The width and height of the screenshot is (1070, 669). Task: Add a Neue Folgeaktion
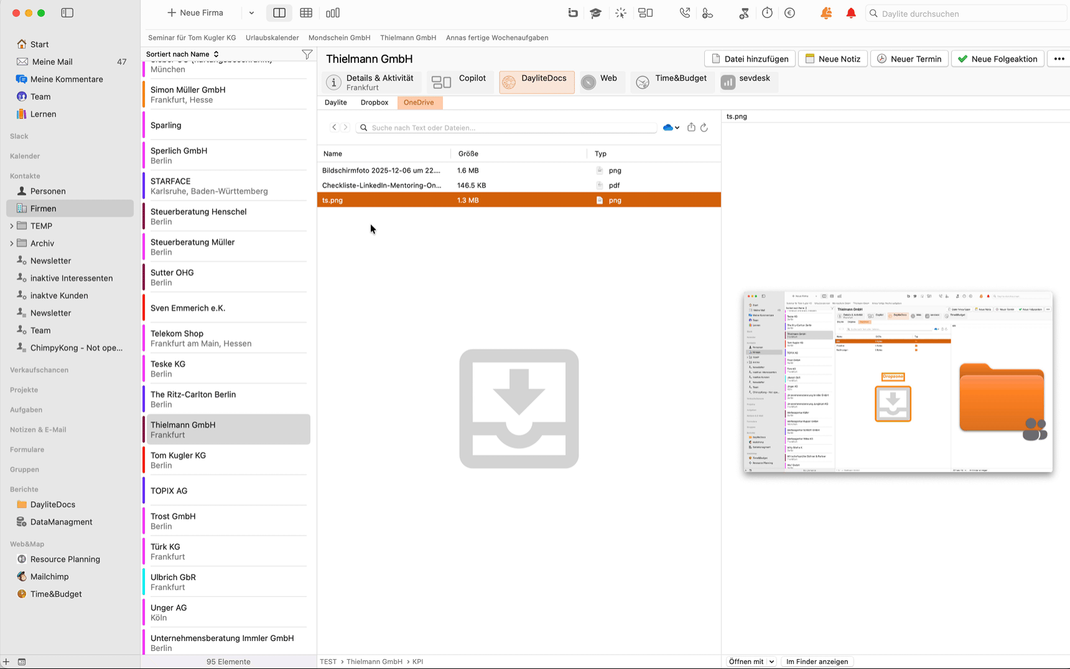click(x=998, y=59)
